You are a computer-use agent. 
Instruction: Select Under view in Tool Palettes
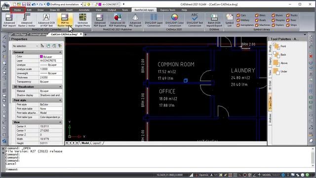coord(280,71)
